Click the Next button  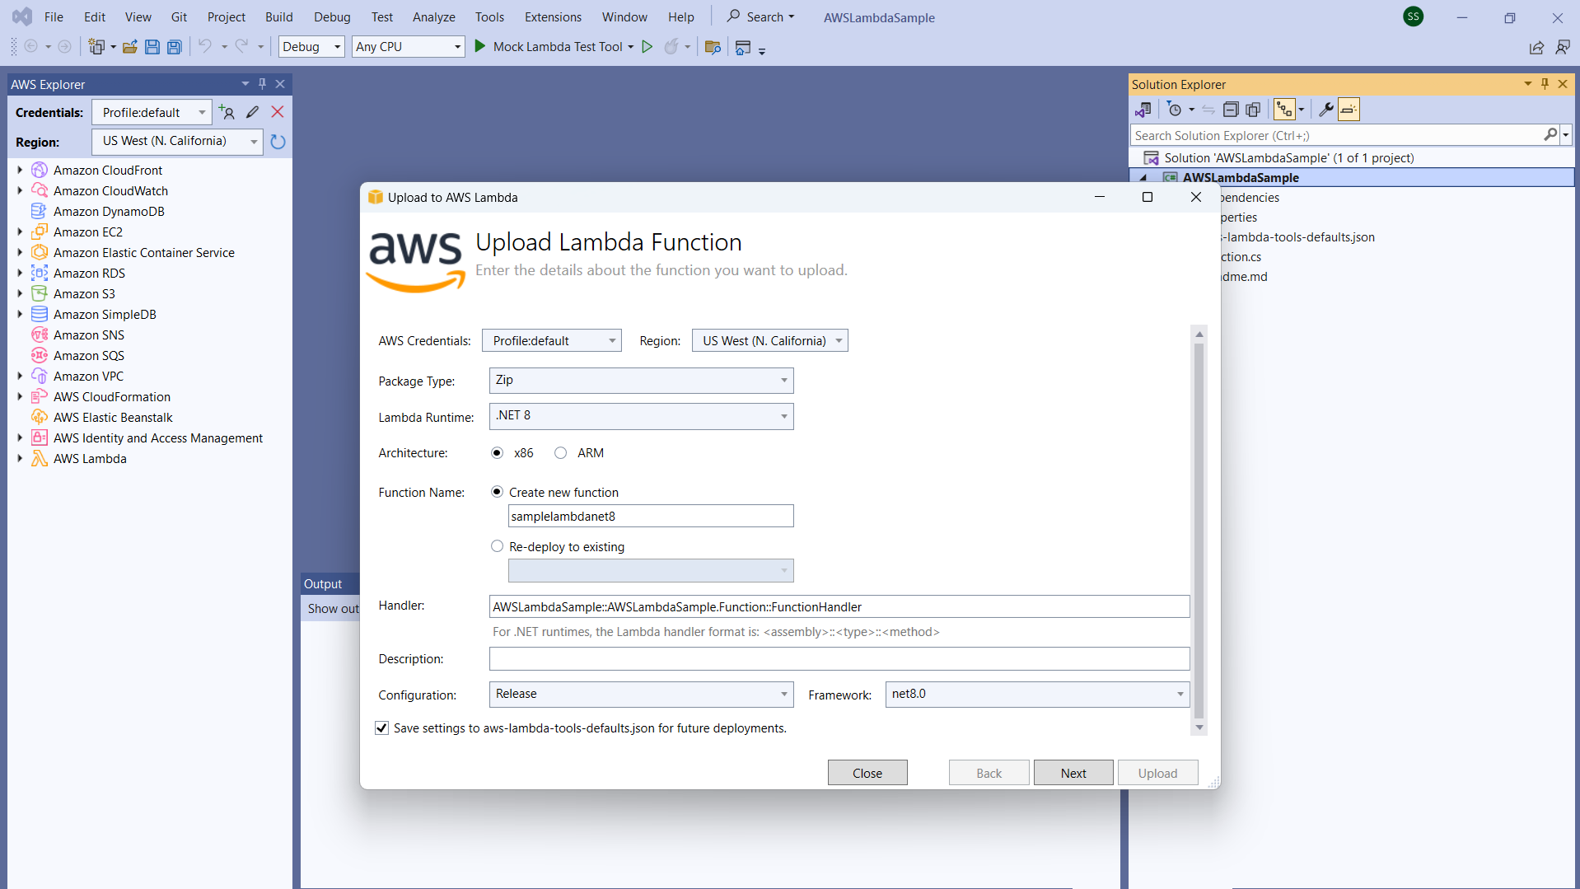(1073, 772)
